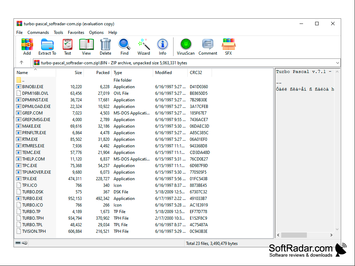Select the GREP2MSG.EXE file name
The width and height of the screenshot is (355, 266).
click(x=36, y=119)
